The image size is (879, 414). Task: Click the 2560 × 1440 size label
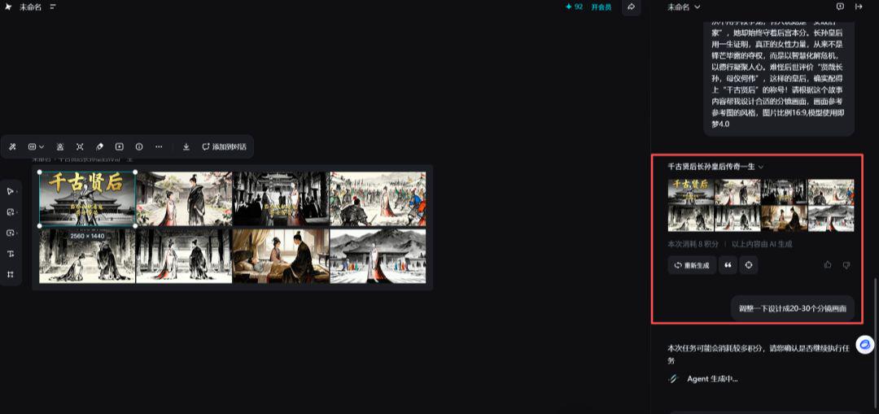[x=87, y=237]
